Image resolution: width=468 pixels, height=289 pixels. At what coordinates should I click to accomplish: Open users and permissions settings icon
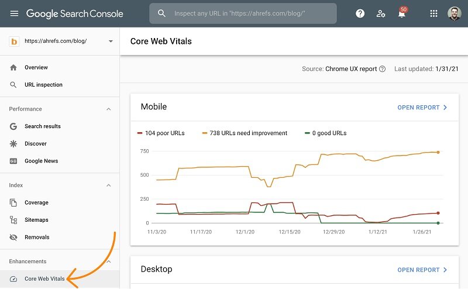tap(381, 13)
